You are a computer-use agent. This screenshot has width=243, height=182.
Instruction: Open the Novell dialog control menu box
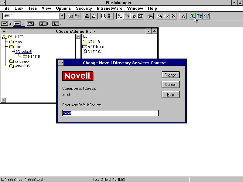pyautogui.click(x=60, y=63)
